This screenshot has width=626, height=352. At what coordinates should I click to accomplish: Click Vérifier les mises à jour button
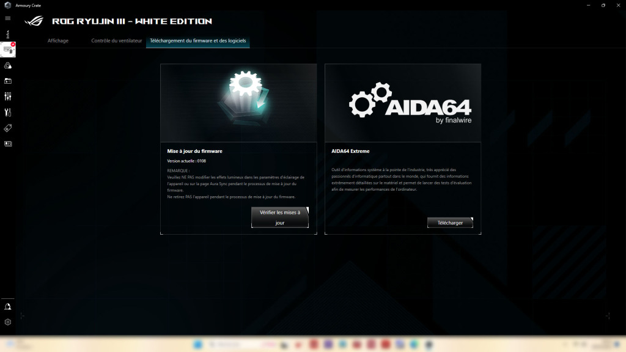click(280, 218)
